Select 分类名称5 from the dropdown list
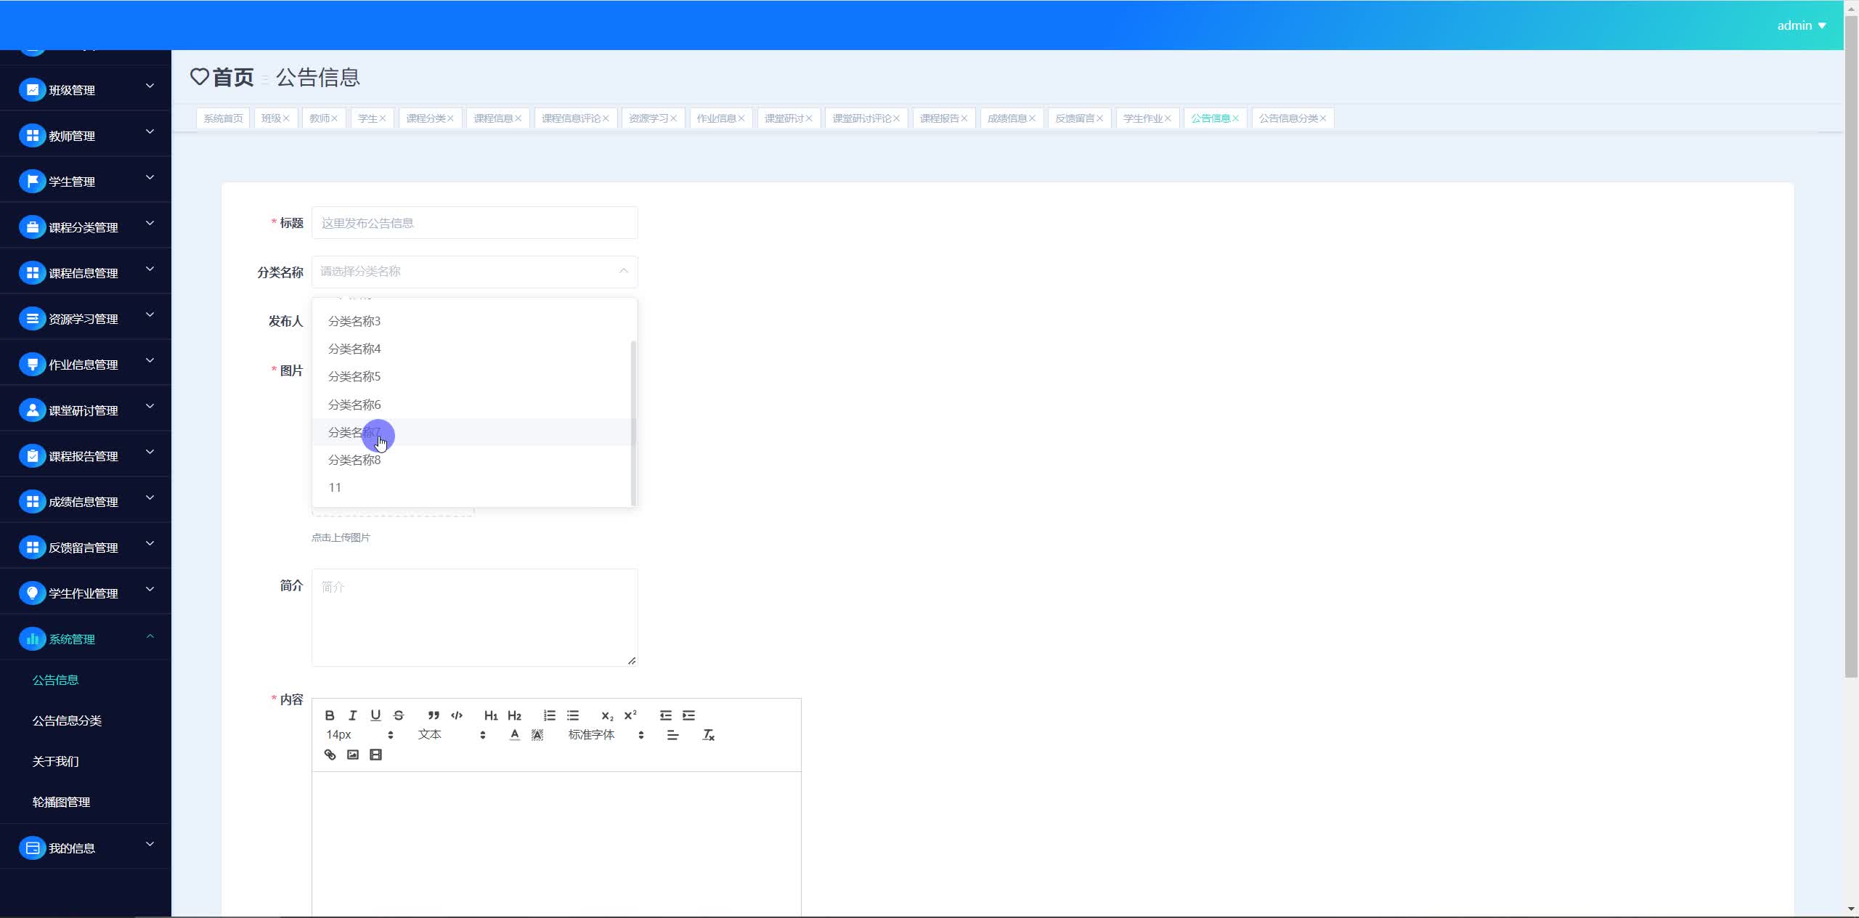Image resolution: width=1859 pixels, height=918 pixels. 354,376
